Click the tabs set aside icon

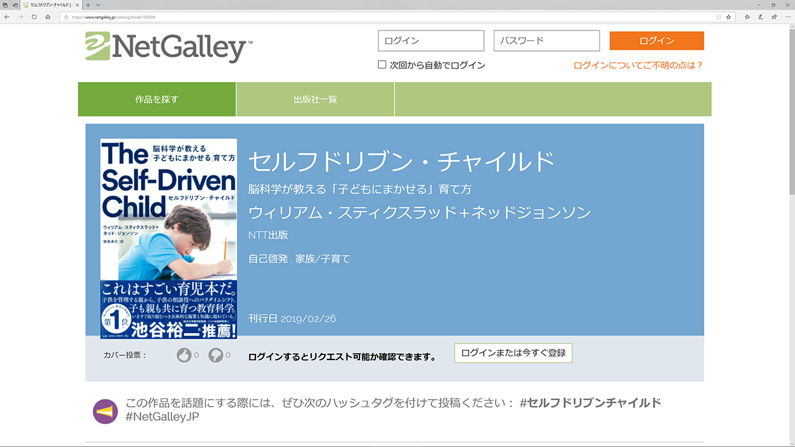pyautogui.click(x=4, y=5)
